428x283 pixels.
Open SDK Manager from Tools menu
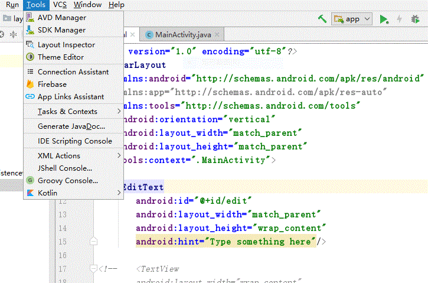point(73,30)
